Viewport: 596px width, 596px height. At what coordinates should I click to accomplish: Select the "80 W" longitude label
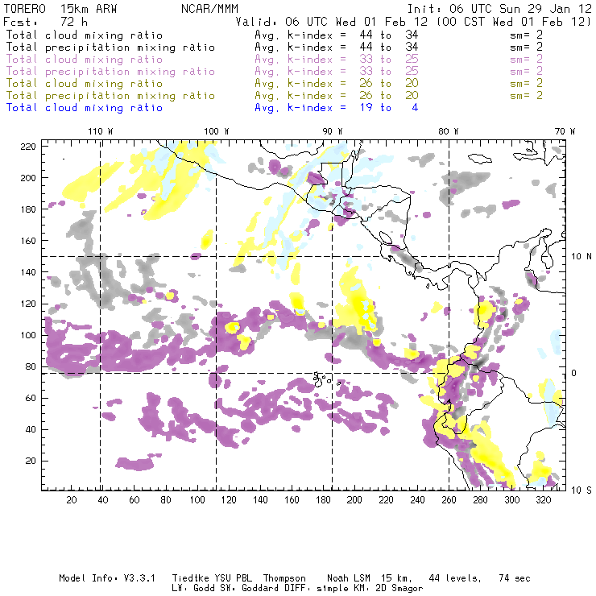pos(449,131)
